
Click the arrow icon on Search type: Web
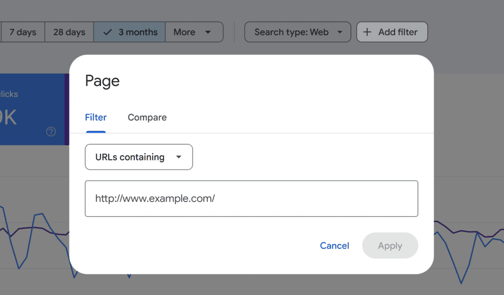coord(340,31)
